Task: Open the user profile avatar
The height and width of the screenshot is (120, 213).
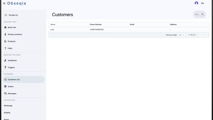Action: (196, 3)
